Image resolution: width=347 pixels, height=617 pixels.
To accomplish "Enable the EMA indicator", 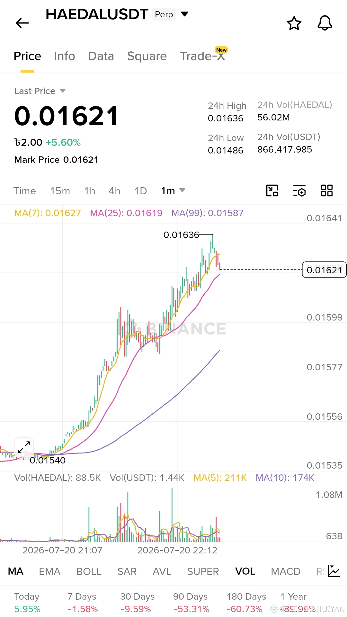I will click(50, 571).
